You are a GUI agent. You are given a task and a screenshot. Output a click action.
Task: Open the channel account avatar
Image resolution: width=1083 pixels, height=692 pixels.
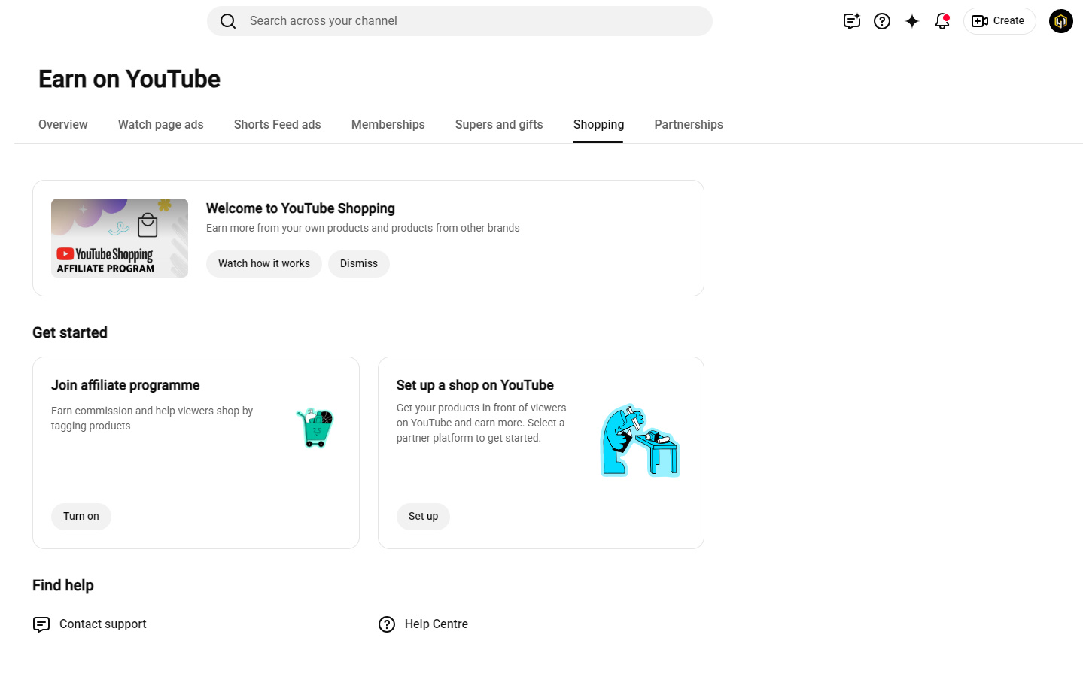[1061, 21]
